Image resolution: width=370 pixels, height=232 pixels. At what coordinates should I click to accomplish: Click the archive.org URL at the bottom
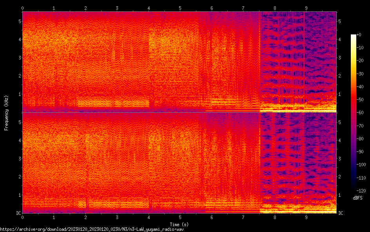92,229
